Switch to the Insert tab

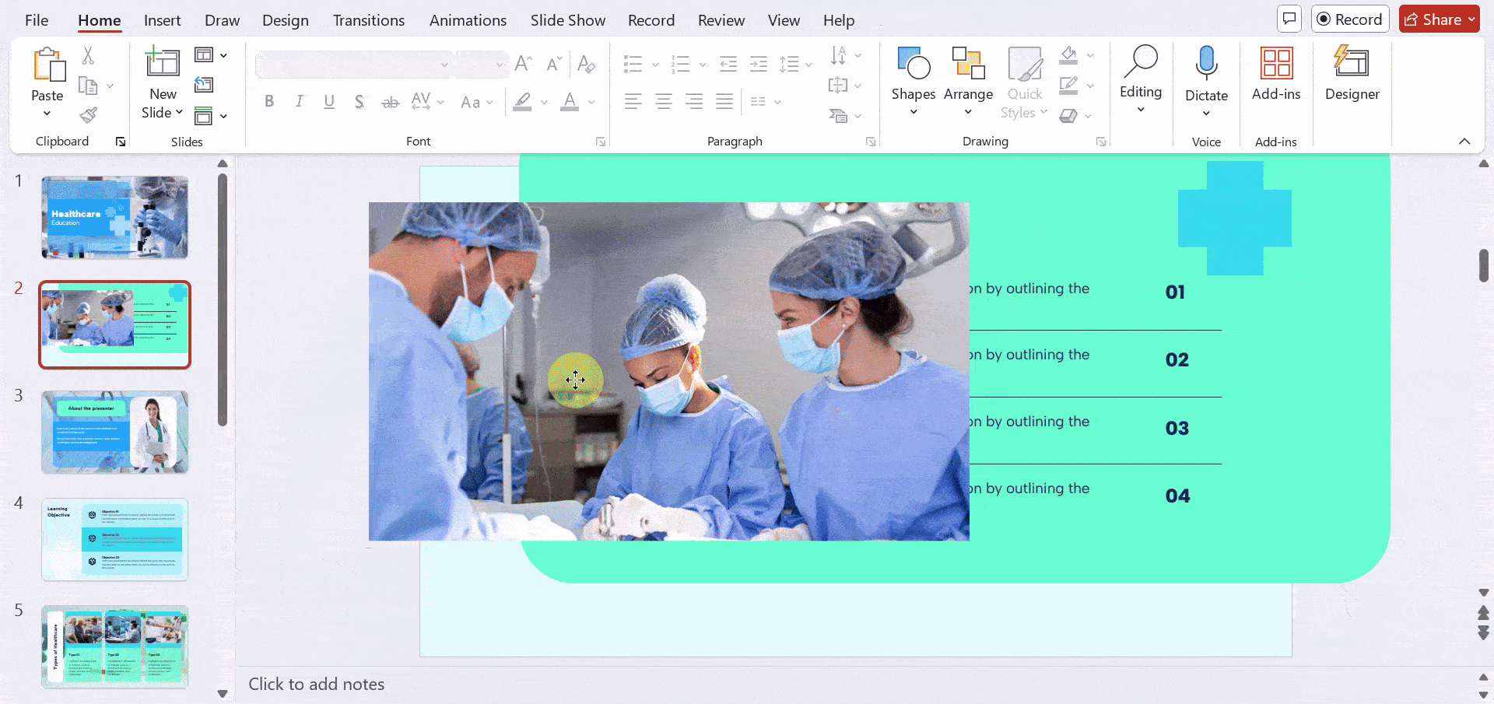[162, 20]
